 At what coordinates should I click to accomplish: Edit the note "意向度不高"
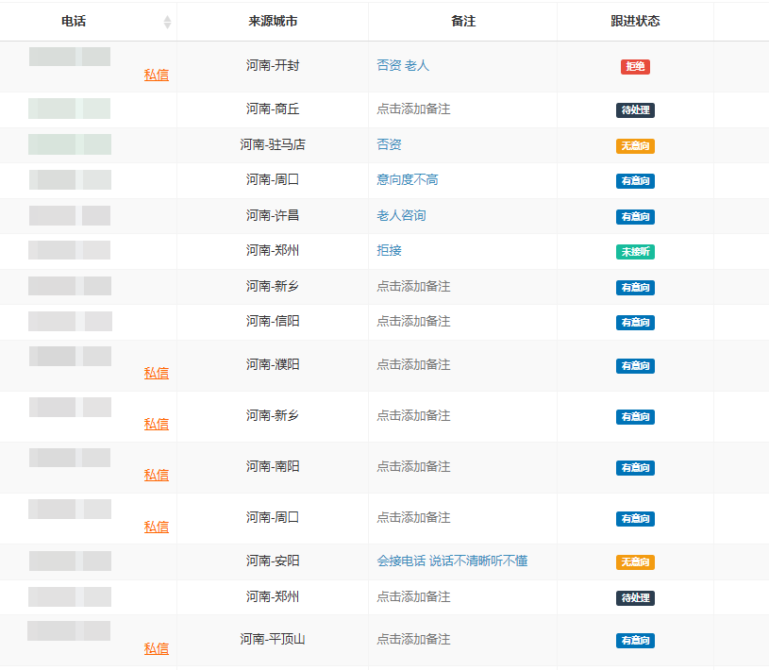click(x=407, y=179)
